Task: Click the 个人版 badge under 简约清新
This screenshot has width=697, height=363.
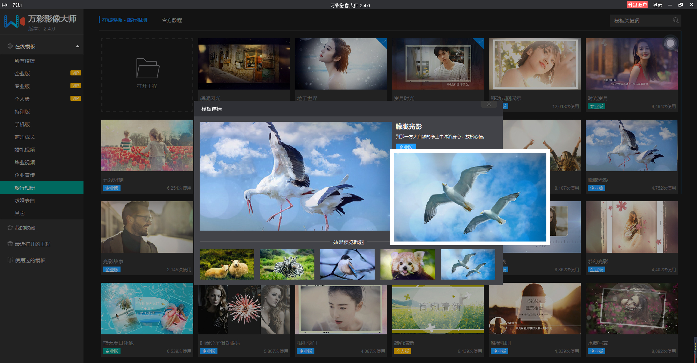Action: click(403, 351)
